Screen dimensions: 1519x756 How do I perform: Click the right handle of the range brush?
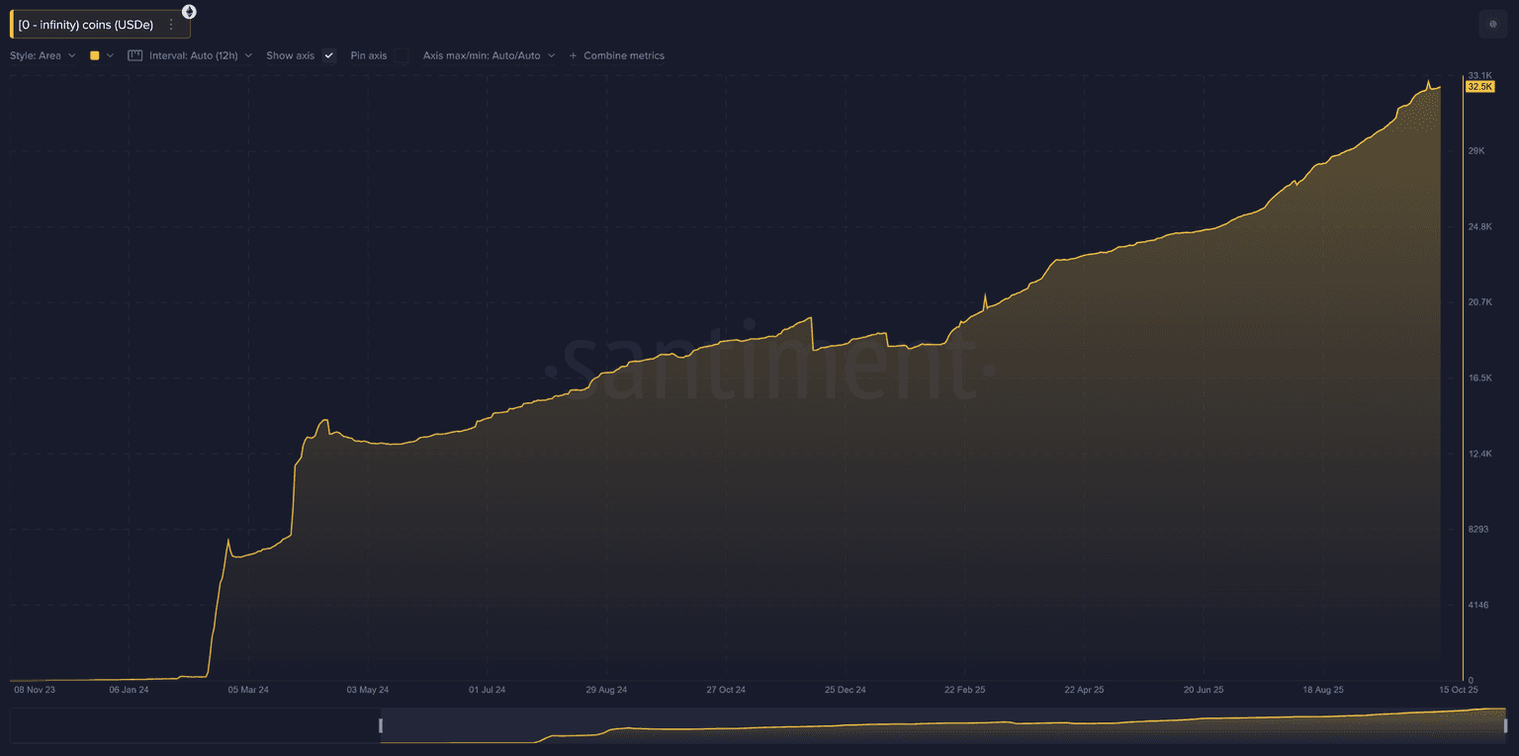1505,726
